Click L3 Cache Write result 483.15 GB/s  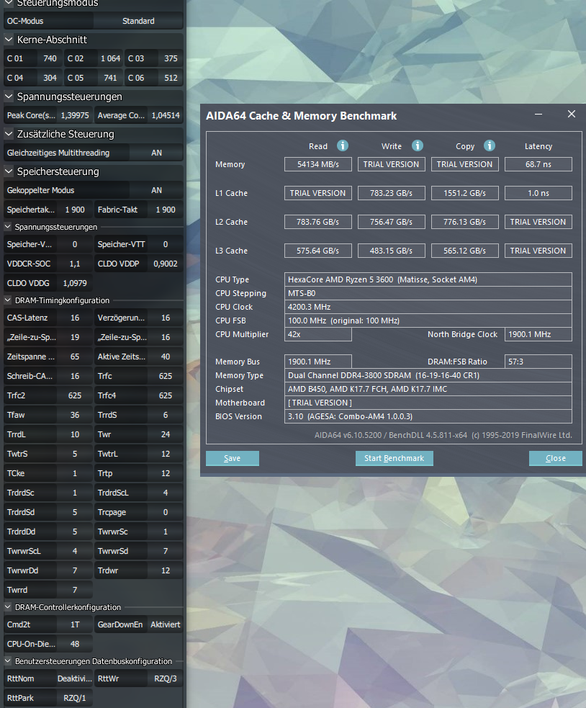pos(392,251)
